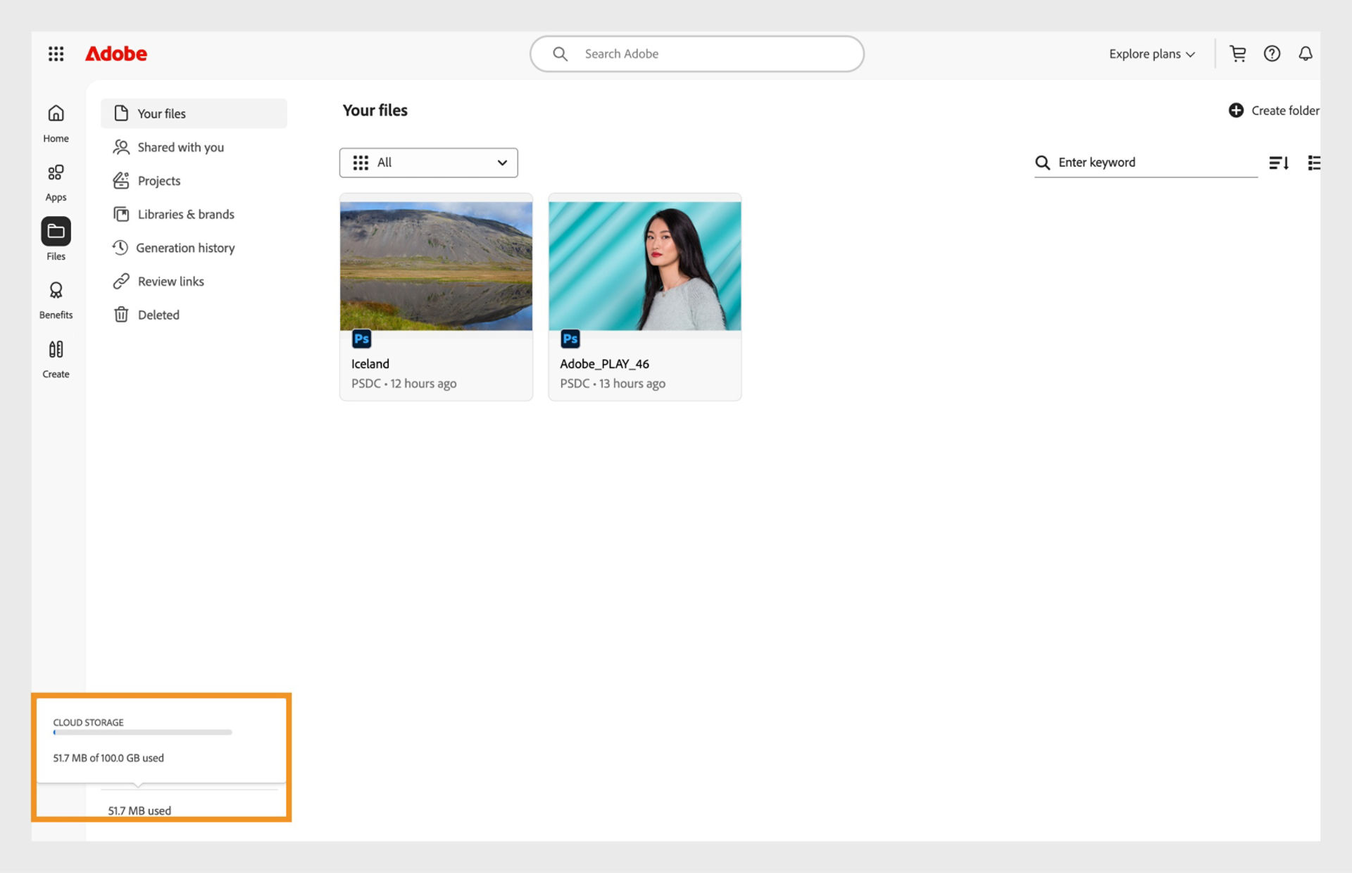This screenshot has height=873, width=1352.
Task: Expand the Explore plans menu
Action: pos(1151,54)
